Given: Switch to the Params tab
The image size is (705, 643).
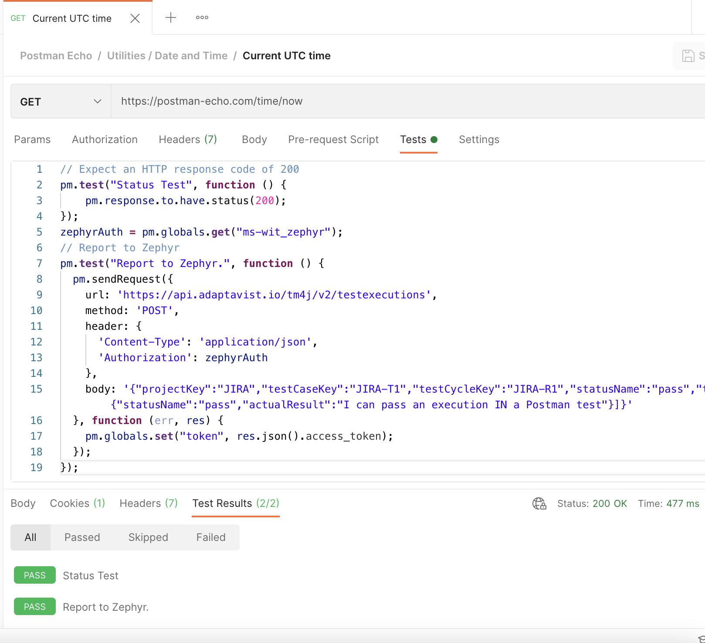Looking at the screenshot, I should pos(32,140).
